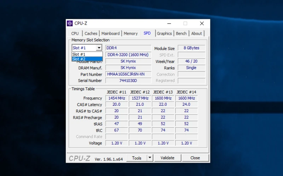
Task: Click tRAS value 47
Action: (117, 124)
